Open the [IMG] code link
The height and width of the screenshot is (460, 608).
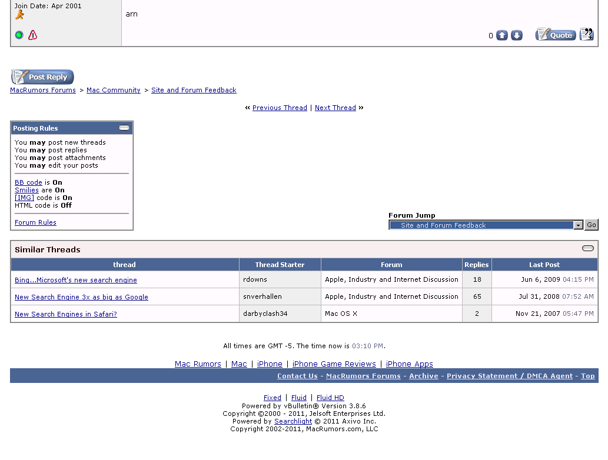coord(25,198)
